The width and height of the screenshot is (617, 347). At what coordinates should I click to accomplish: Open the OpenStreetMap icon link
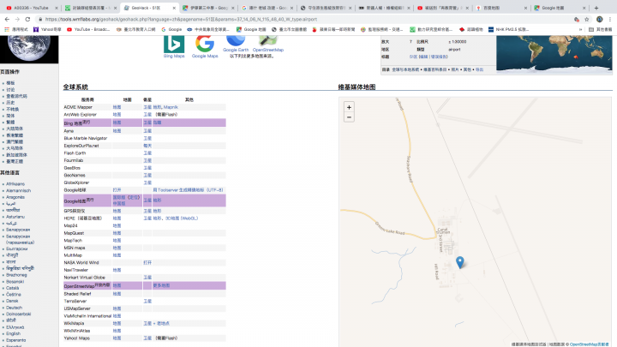coord(268,44)
